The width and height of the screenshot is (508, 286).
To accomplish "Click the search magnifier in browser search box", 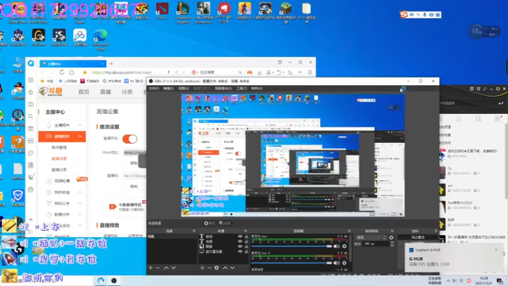I will coord(240,72).
